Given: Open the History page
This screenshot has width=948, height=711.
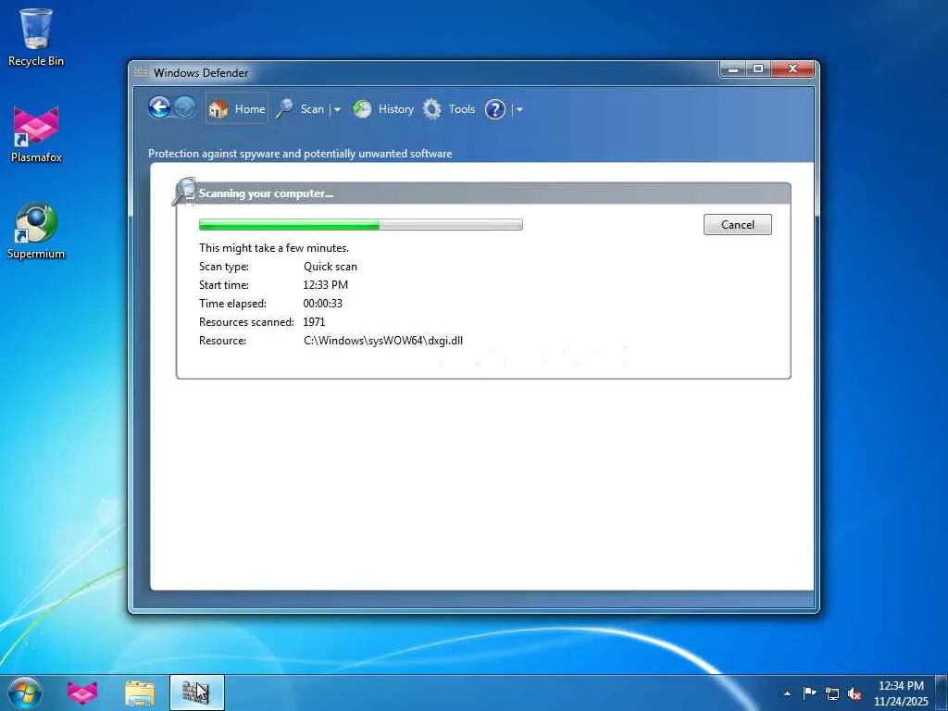Looking at the screenshot, I should (x=395, y=109).
